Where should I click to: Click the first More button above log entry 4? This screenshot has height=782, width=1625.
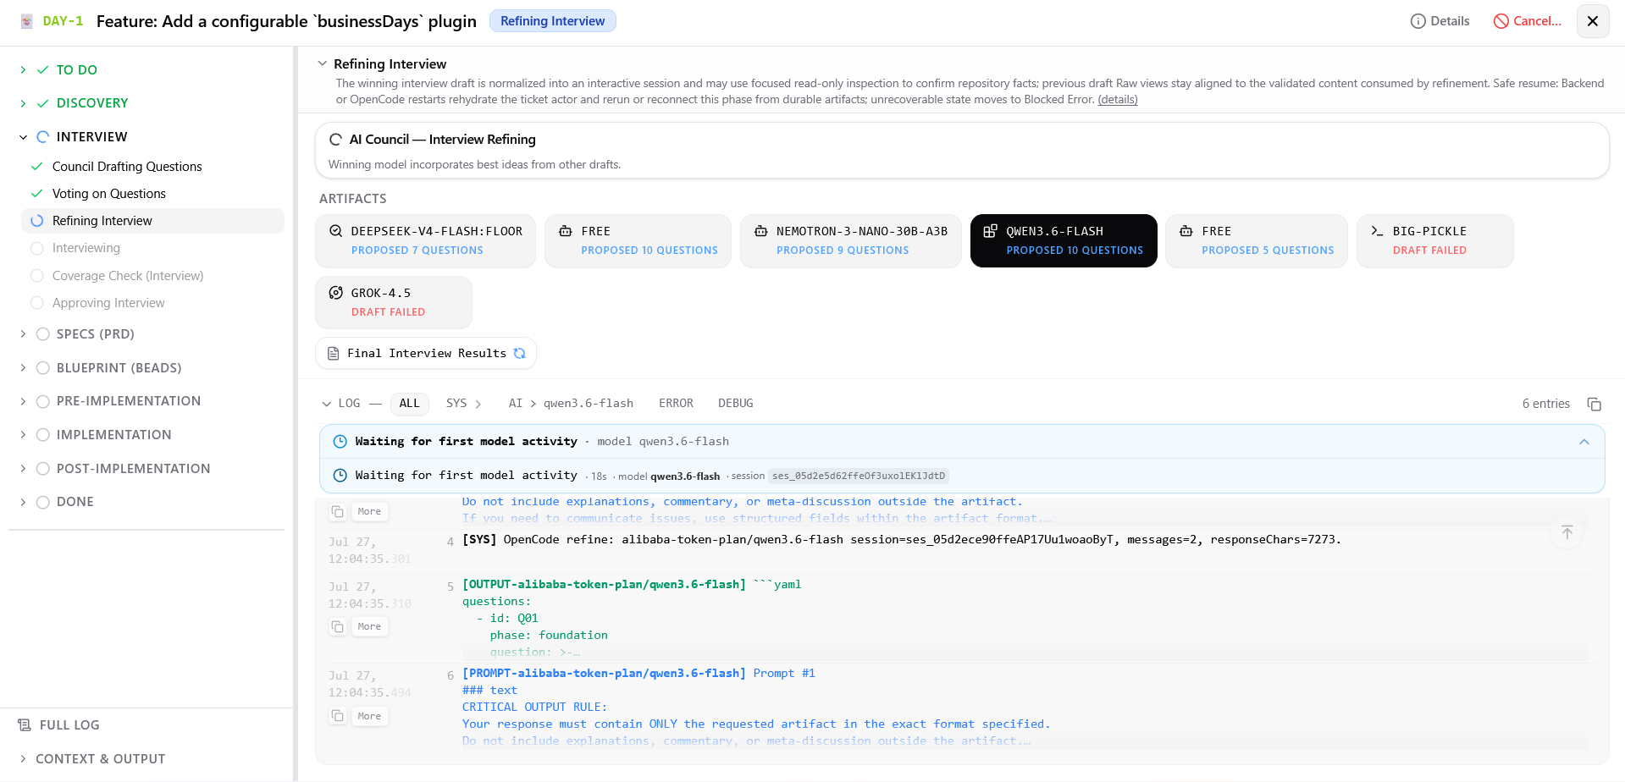click(369, 511)
